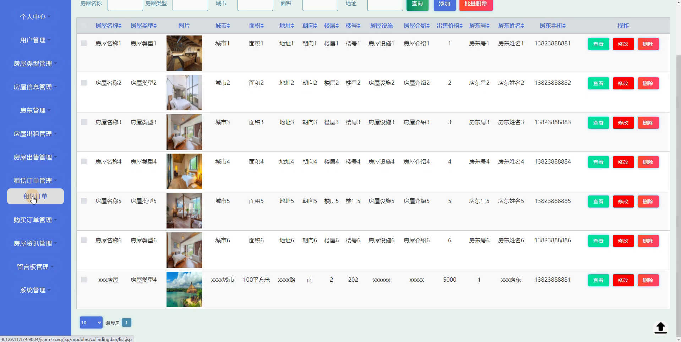The image size is (681, 342).
Task: Sort table by 面积 column
Action: [256, 26]
